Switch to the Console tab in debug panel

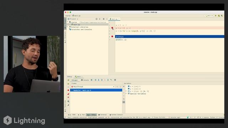(x=85, y=80)
